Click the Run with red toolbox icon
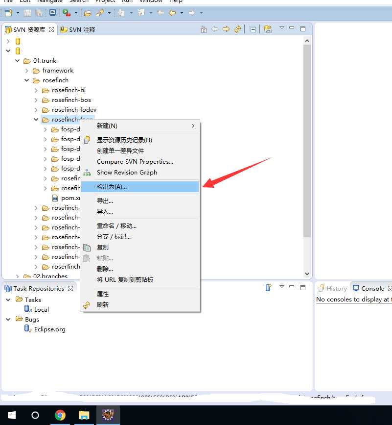 coord(66,13)
